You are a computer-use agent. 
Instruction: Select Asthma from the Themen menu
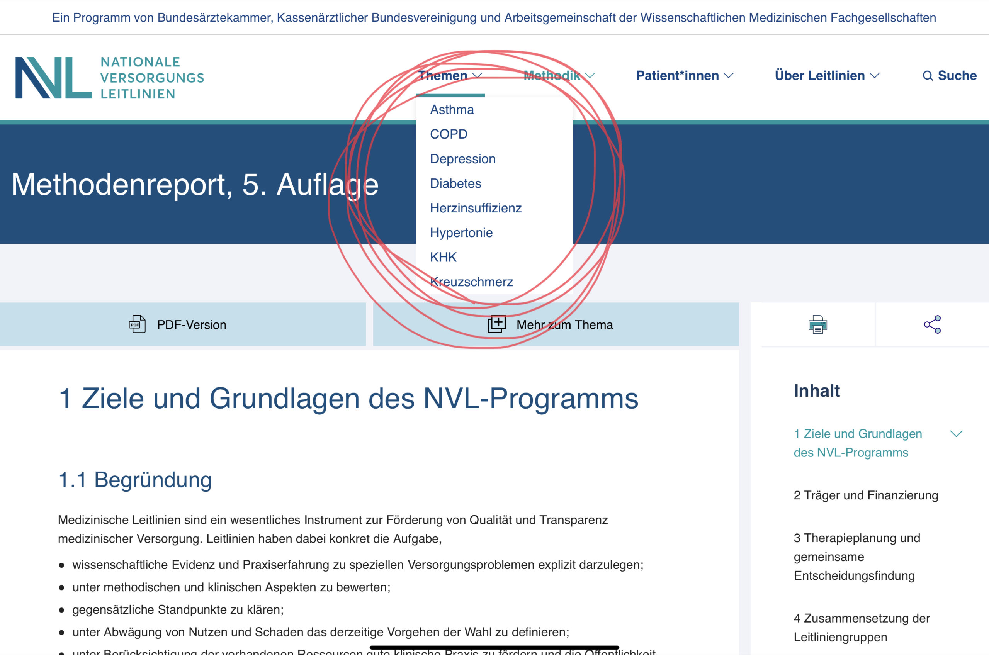click(452, 109)
